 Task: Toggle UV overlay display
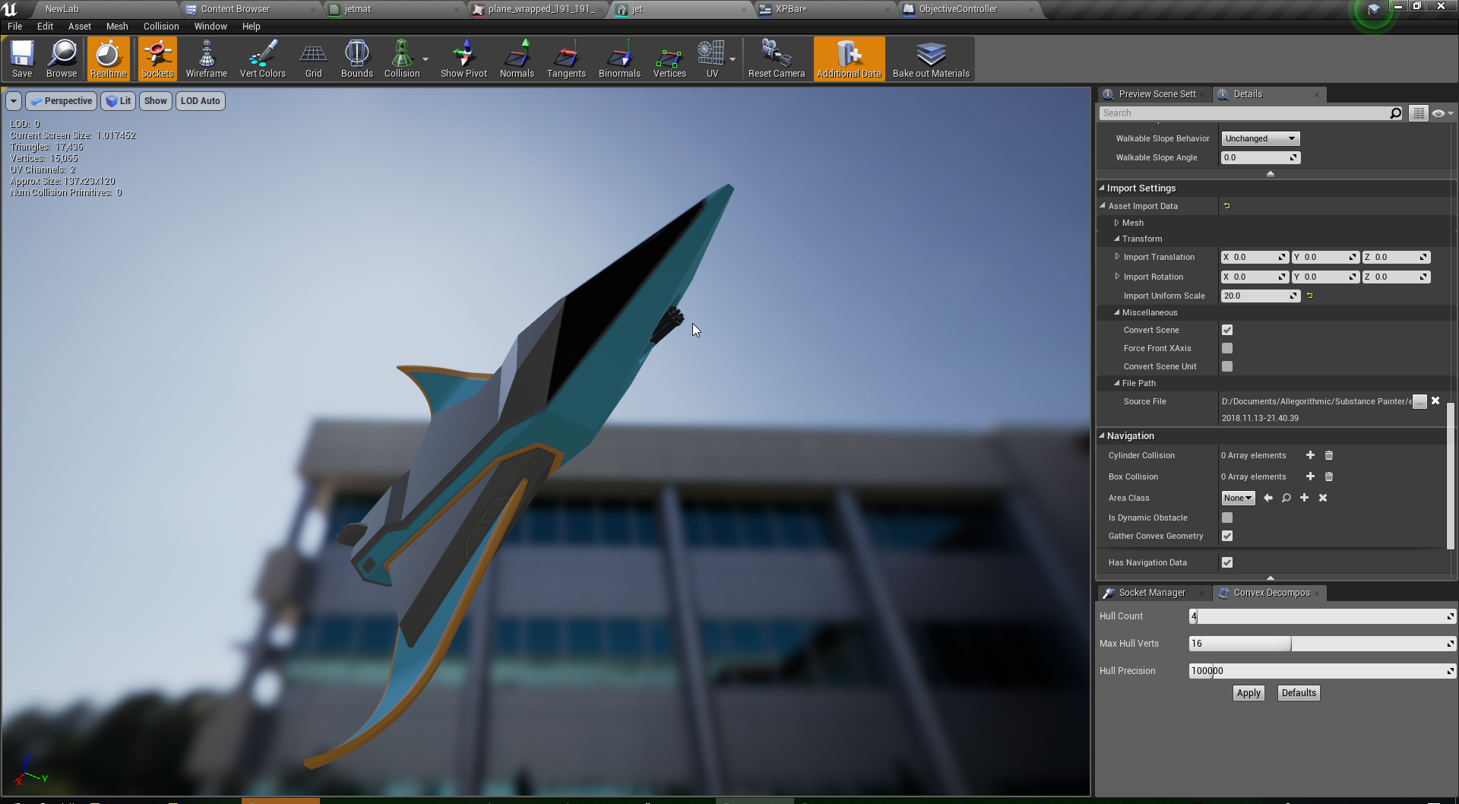[x=712, y=59]
